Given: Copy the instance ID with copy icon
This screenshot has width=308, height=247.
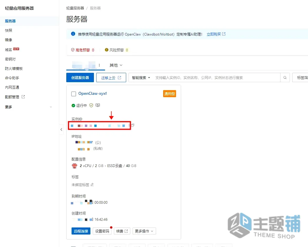Looking at the screenshot, I should [133, 125].
